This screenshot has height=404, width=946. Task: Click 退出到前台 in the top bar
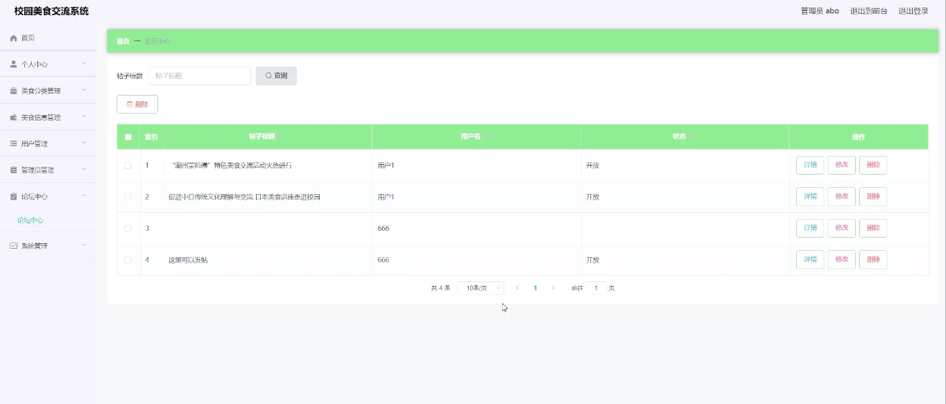click(x=869, y=11)
